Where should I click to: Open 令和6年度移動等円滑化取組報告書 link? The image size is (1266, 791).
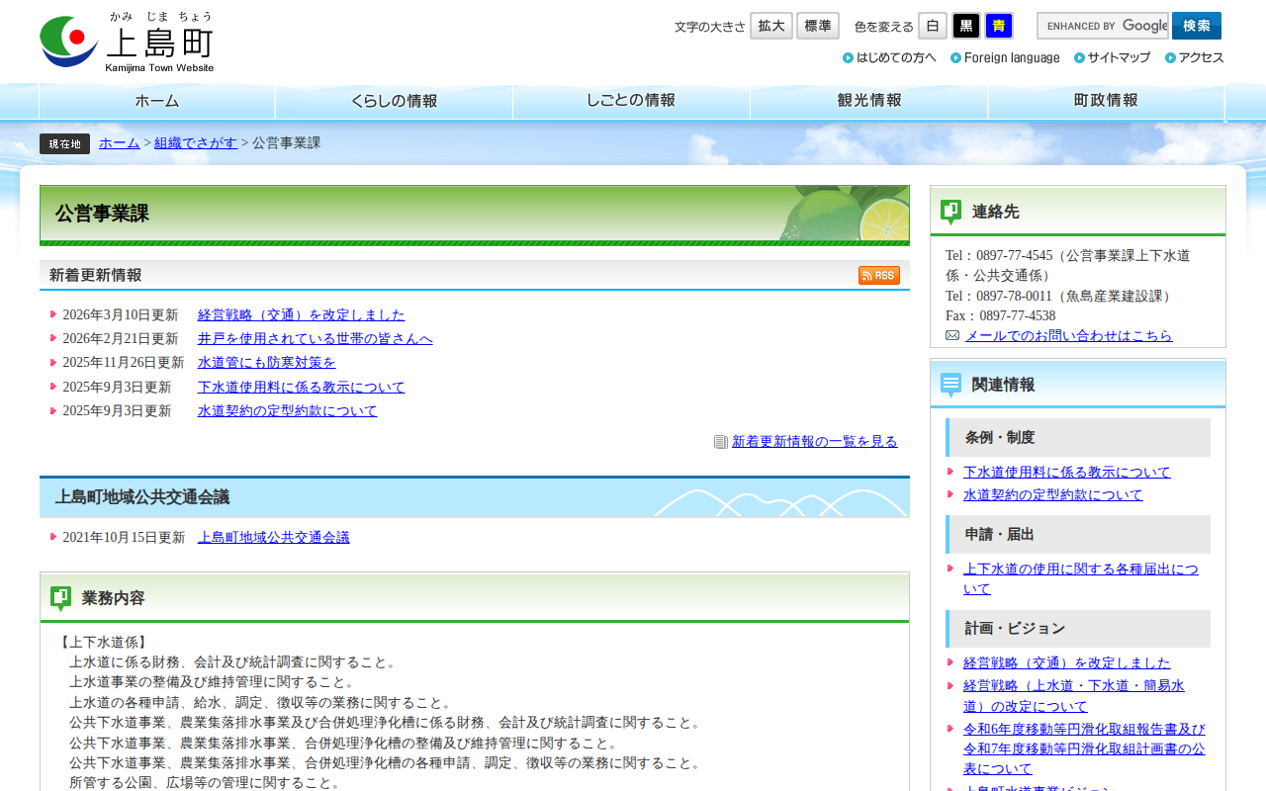click(1084, 748)
